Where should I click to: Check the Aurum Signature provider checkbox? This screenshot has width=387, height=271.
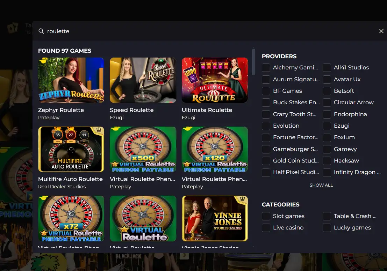point(266,79)
